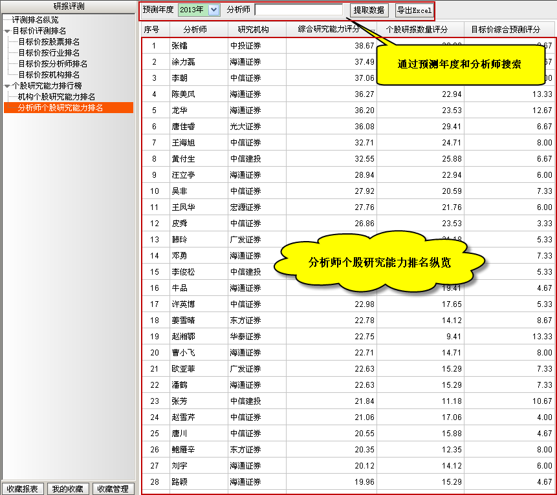Collapse the 个股研究能力排行榜 tree node
Image resolution: width=557 pixels, height=495 pixels.
[7, 86]
